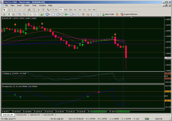The image size is (172, 121).
Task: Select the M15 timeframe
Action: (66, 10)
